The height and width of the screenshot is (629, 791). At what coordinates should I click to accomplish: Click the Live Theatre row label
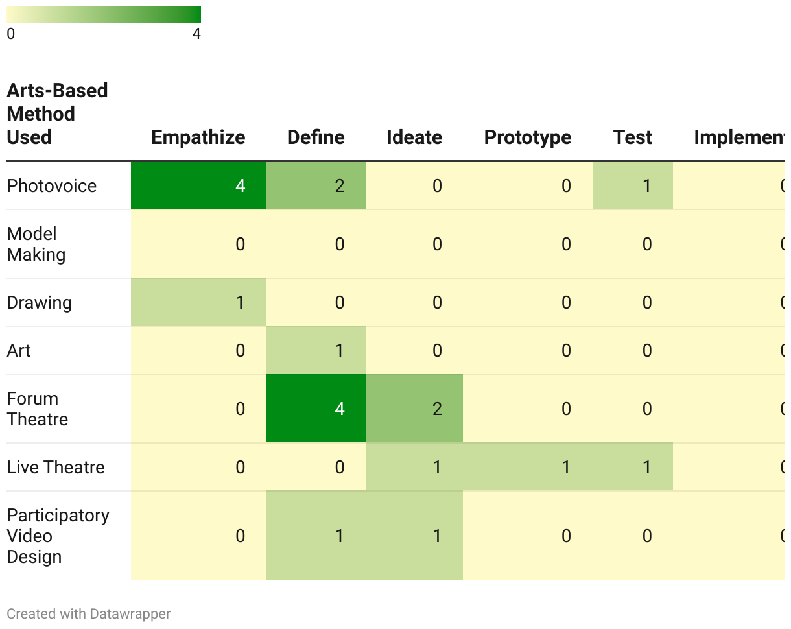(x=56, y=468)
